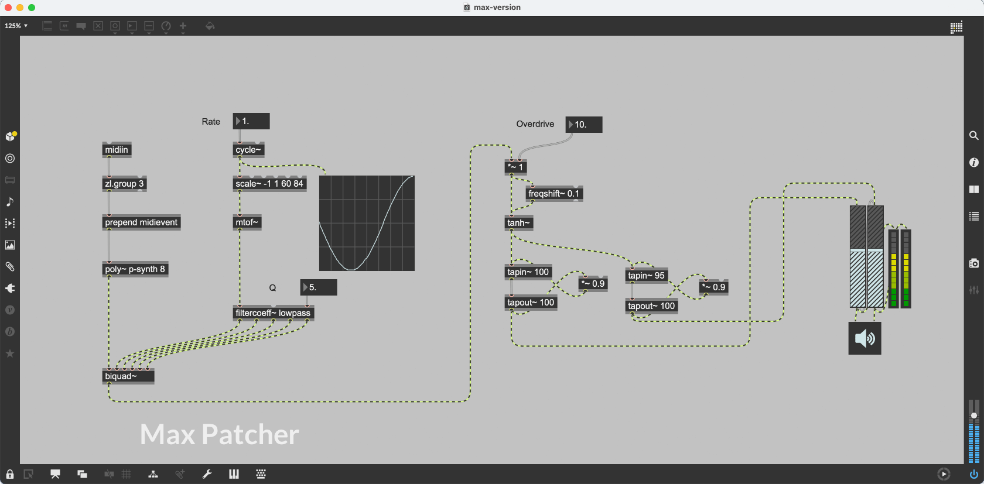Open the Plug-ins browser icon
This screenshot has width=984, height=484.
[10, 289]
